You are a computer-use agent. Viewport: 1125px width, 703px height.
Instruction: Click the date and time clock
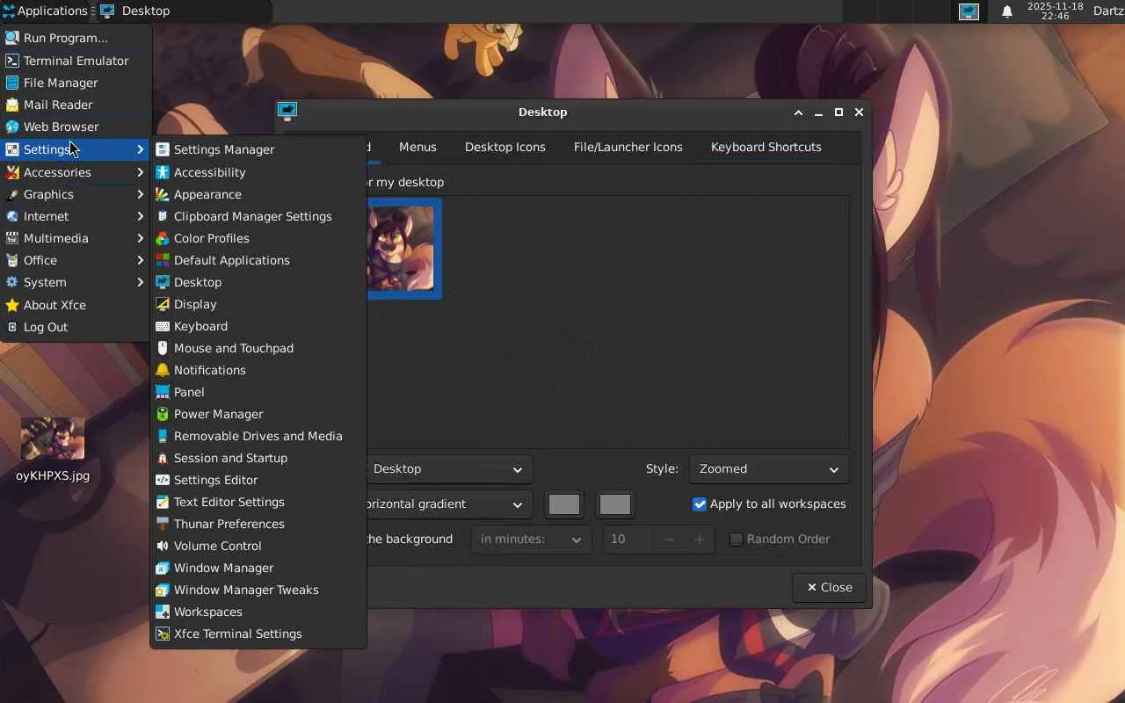tap(1055, 11)
